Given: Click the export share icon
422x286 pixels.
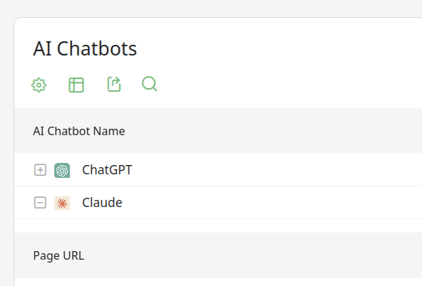Looking at the screenshot, I should pos(114,85).
